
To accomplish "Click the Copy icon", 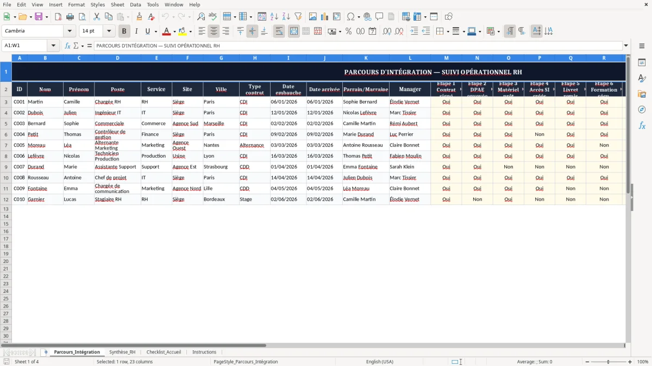I will tap(109, 17).
